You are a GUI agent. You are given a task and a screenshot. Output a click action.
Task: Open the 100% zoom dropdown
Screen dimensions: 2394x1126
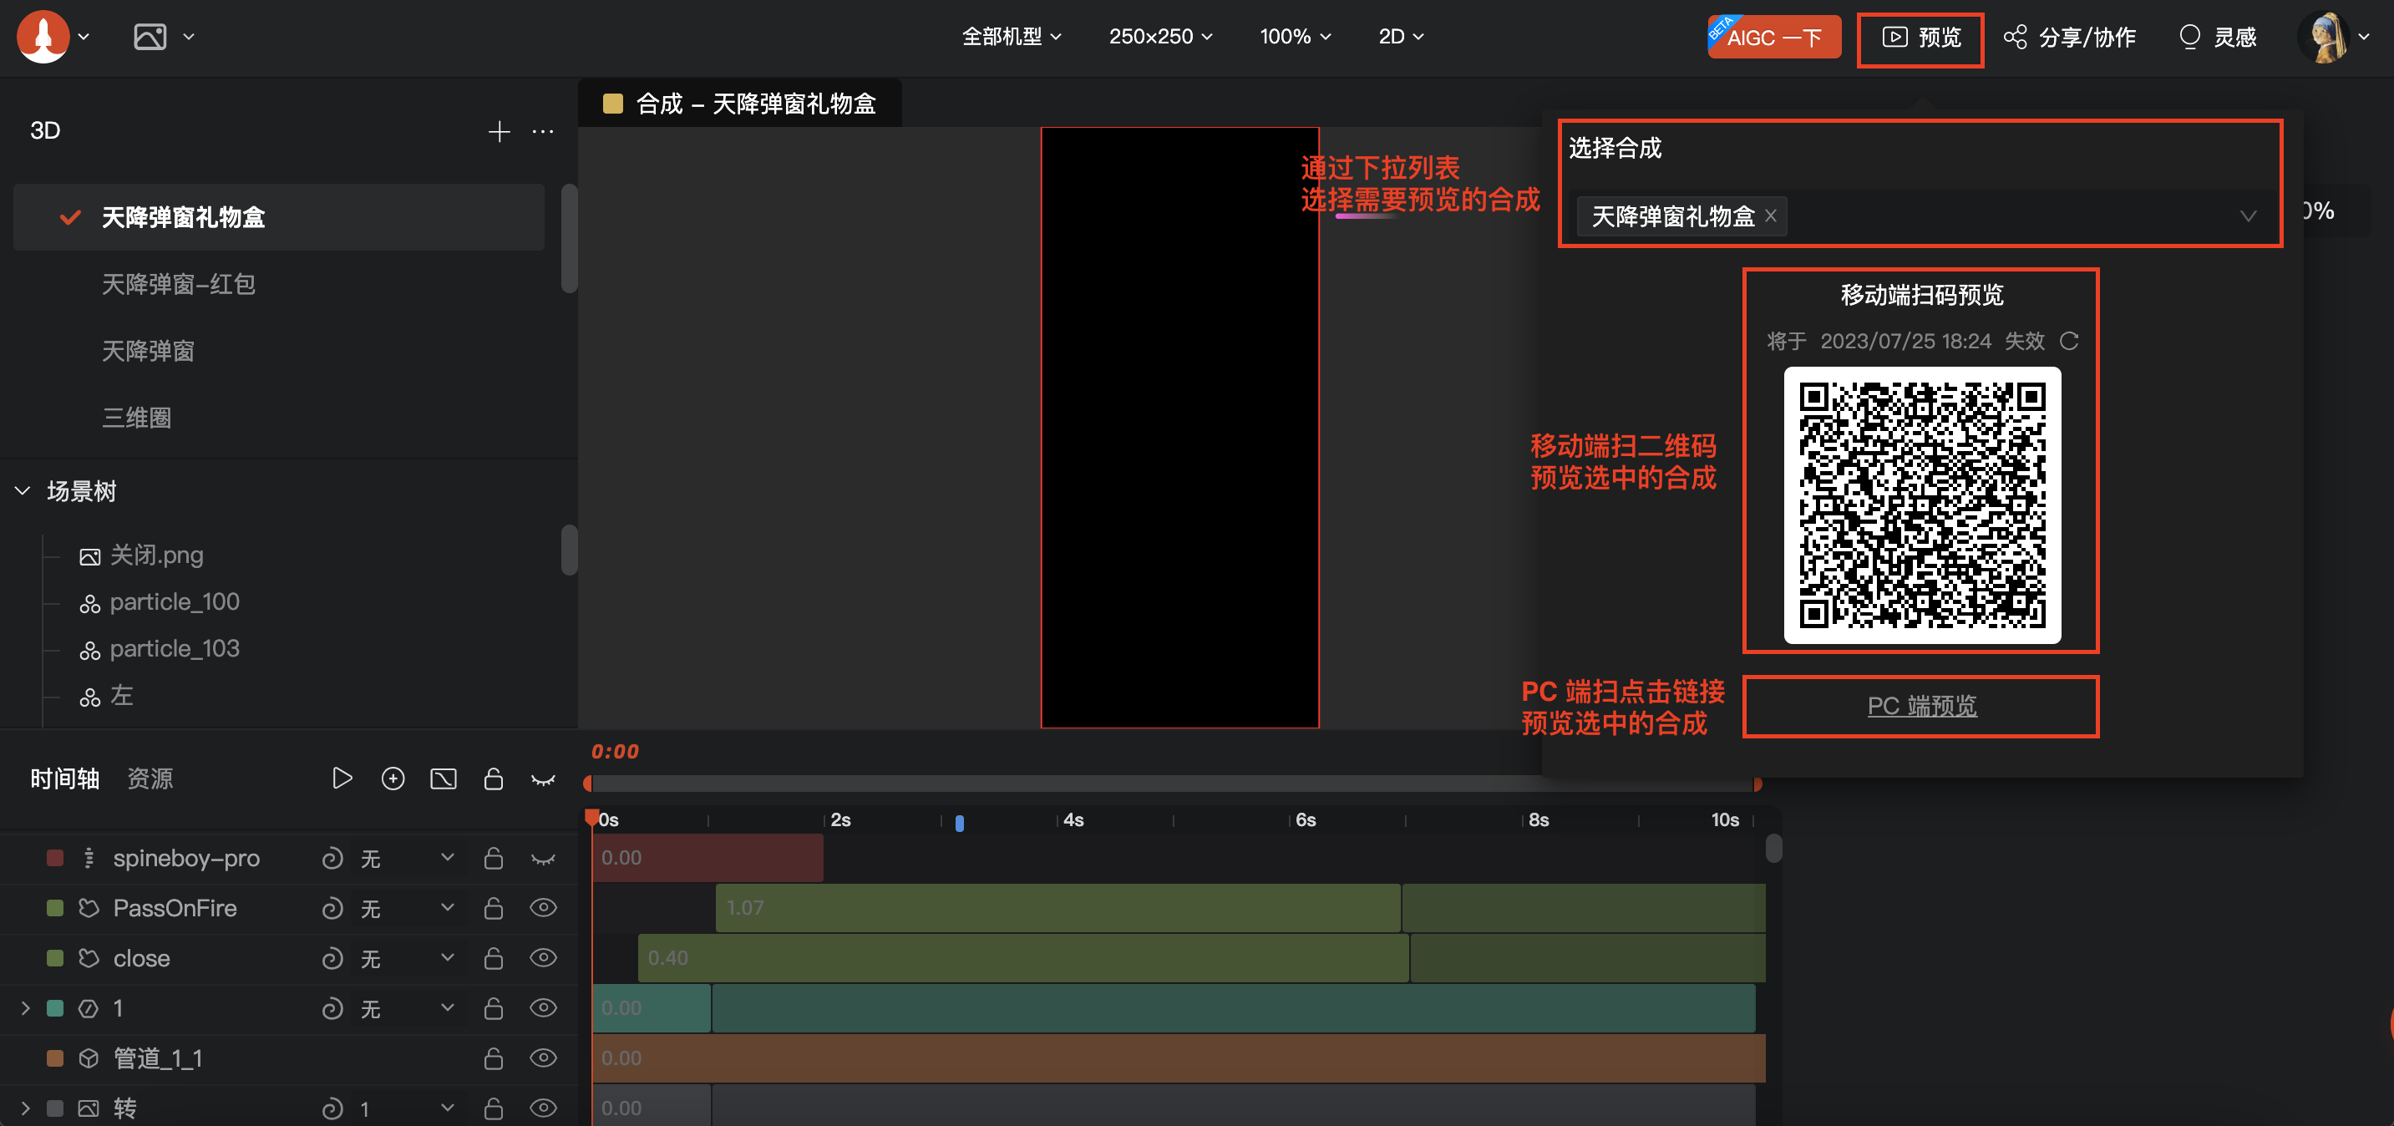click(1295, 36)
